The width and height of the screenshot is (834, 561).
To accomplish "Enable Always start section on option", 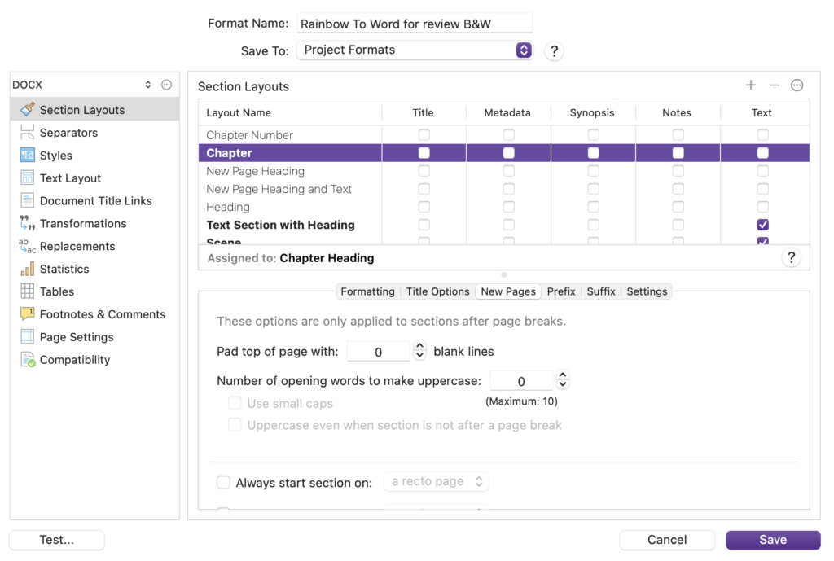I will point(223,481).
